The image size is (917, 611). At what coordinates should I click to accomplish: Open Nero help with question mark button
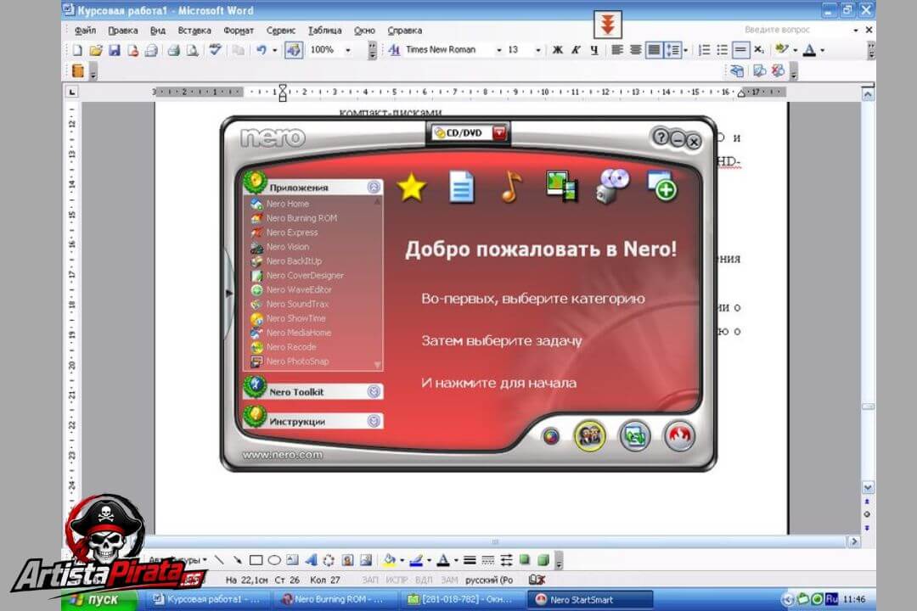tap(661, 137)
